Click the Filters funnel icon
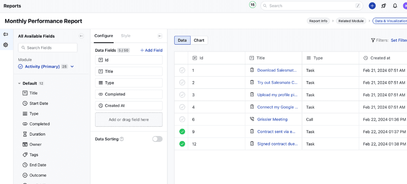Screen dimensions: 407x184 click(373, 40)
